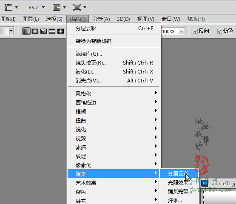Screen dimensions: 236x204
Task: Toggle the 仿色 checkbox
Action: [219, 31]
